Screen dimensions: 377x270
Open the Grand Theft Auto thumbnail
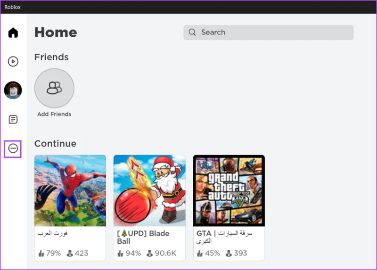[229, 191]
